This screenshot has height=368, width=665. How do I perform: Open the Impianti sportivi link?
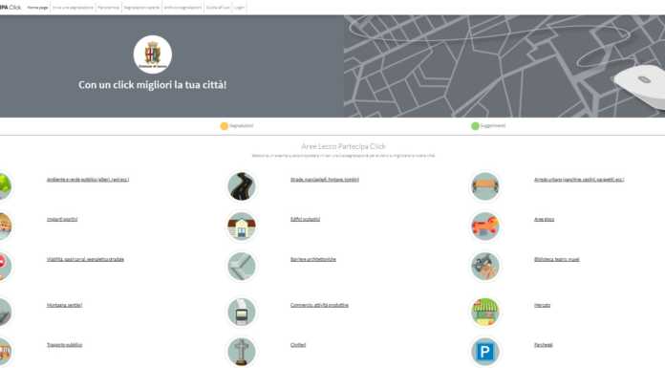click(62, 220)
